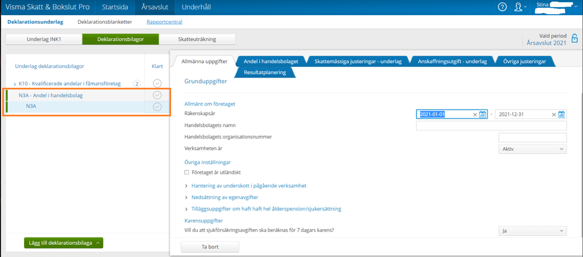The image size is (583, 257).
Task: Expand the 'Nedsättning av egenavgifter' section
Action: tap(228, 197)
